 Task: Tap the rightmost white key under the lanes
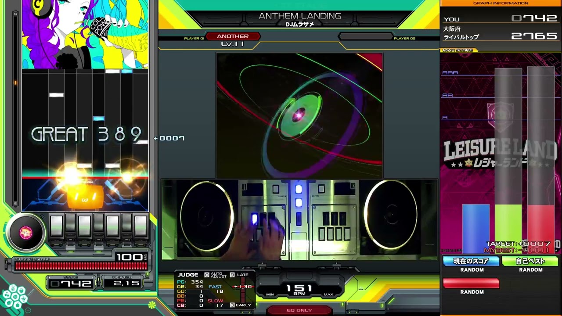[140, 226]
